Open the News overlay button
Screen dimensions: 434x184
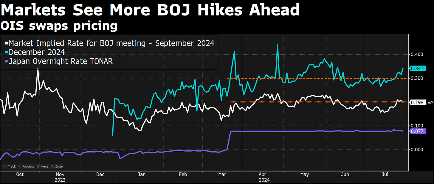click(x=43, y=166)
